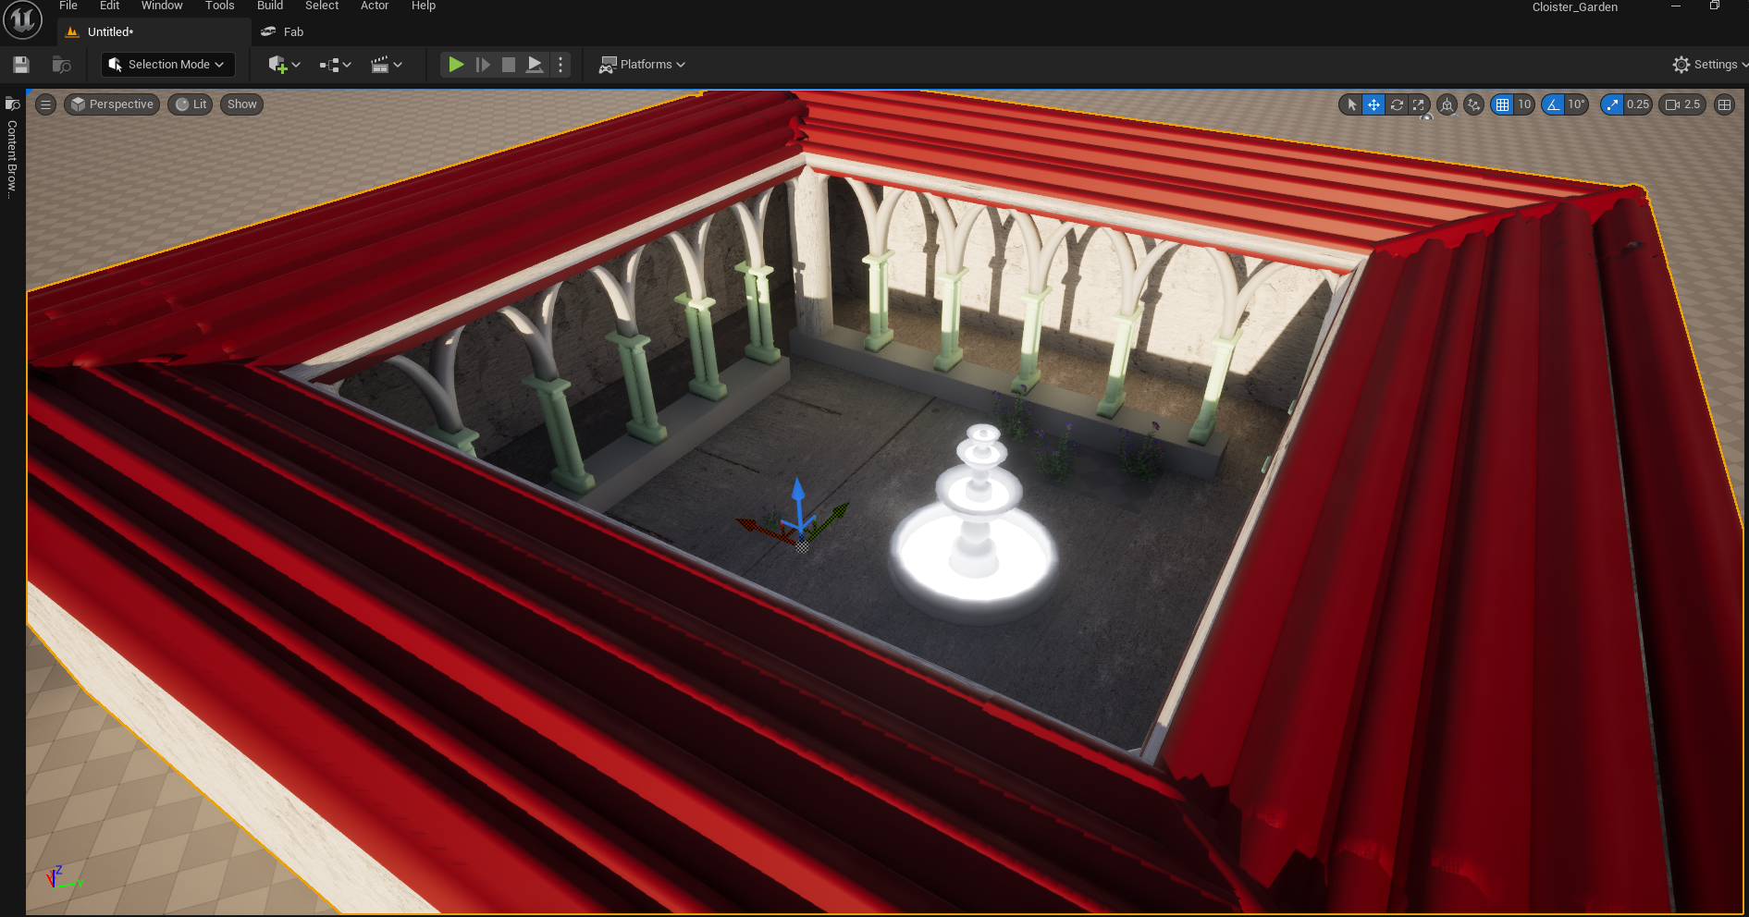Open the Build menu
The image size is (1749, 917).
[x=270, y=6]
